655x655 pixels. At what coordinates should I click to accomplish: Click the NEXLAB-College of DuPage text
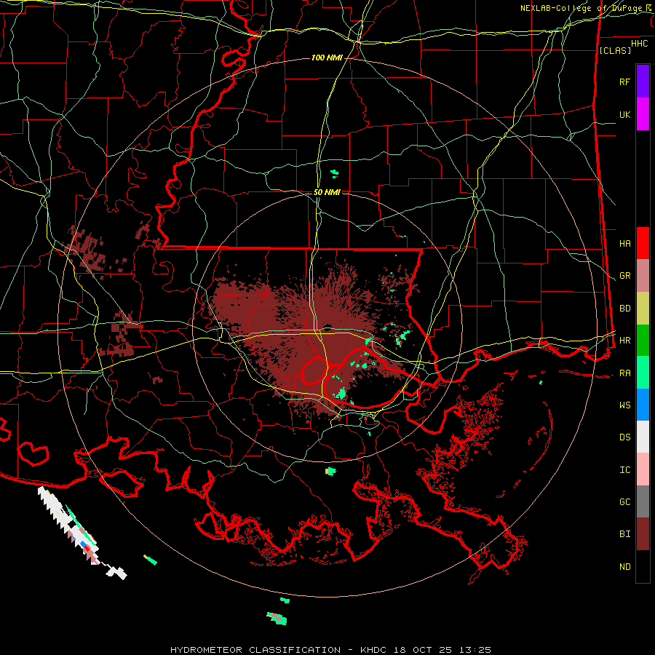[582, 8]
